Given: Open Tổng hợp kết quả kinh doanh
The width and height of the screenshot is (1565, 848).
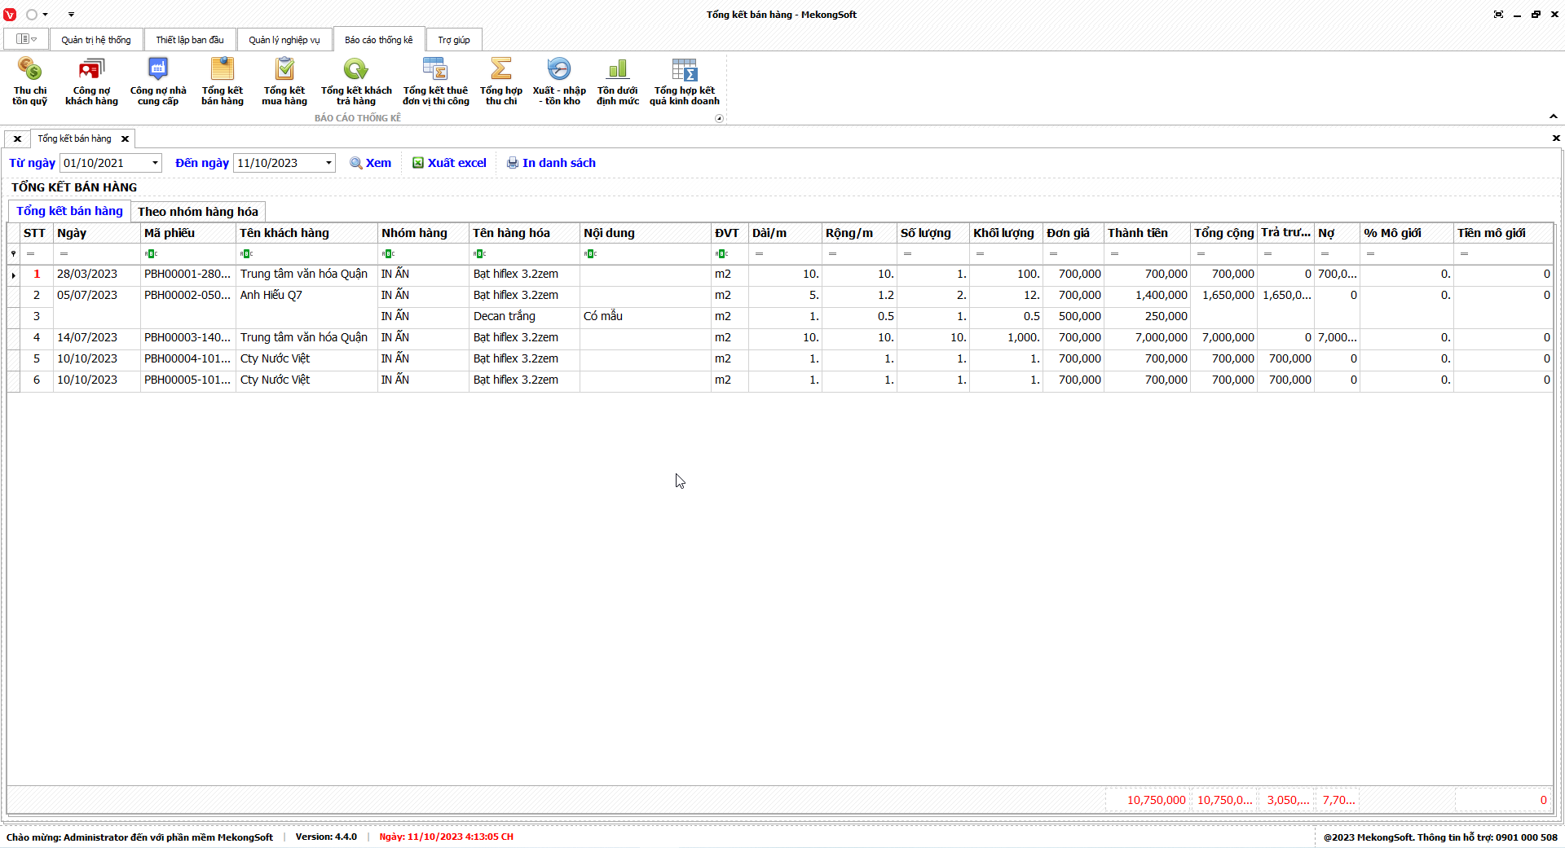Looking at the screenshot, I should pos(685,81).
